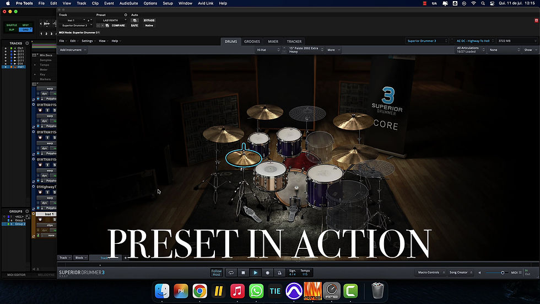540x304 pixels.
Task: Open Superior Drummer Help menu
Action: tap(116, 41)
